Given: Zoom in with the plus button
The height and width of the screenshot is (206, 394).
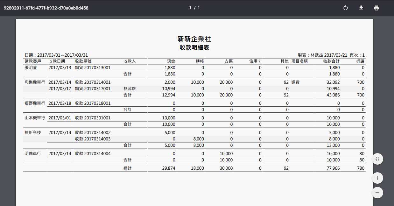Looking at the screenshot, I should (x=377, y=178).
